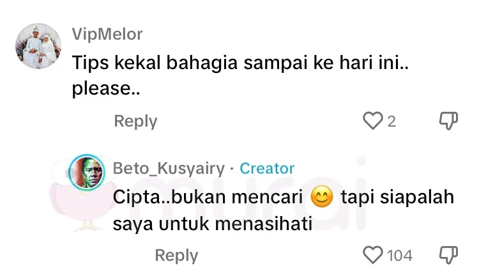Click the smiling emoji in the reply
Image resolution: width=479 pixels, height=280 pixels.
coord(322,198)
